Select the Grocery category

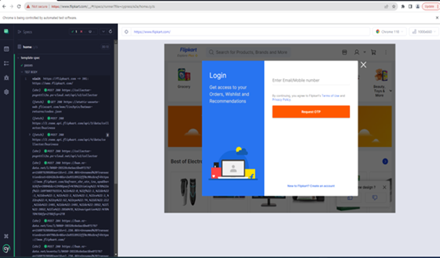click(x=184, y=78)
